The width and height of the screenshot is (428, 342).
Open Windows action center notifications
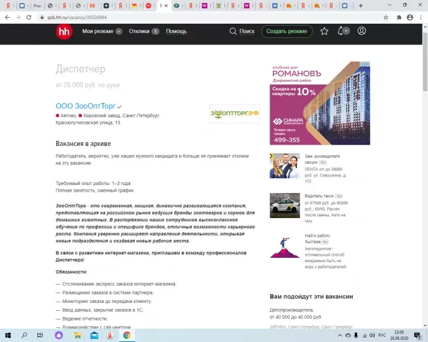pos(418,335)
